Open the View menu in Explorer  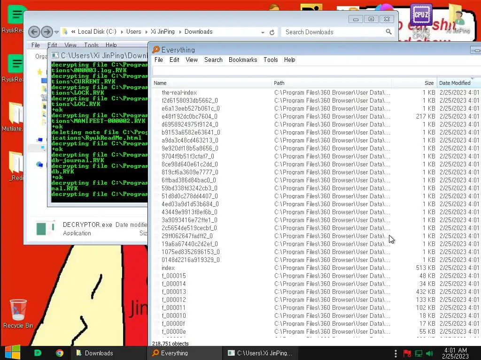70,45
